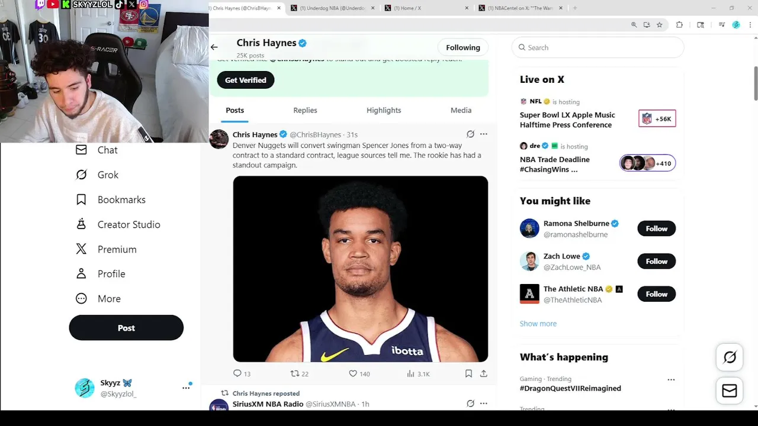Open Ramona Shelburne's avatar

pos(529,228)
